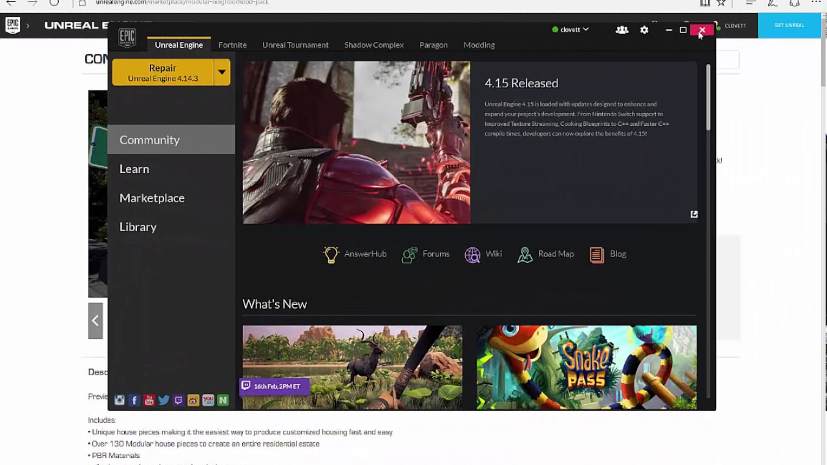This screenshot has width=827, height=465.
Task: Switch to the Paragon tab
Action: click(x=434, y=45)
